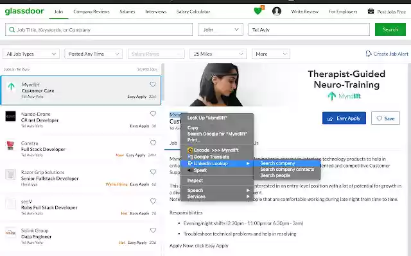Select the Data Engineer job title
Screen dimensions: 411x256
coord(36,237)
